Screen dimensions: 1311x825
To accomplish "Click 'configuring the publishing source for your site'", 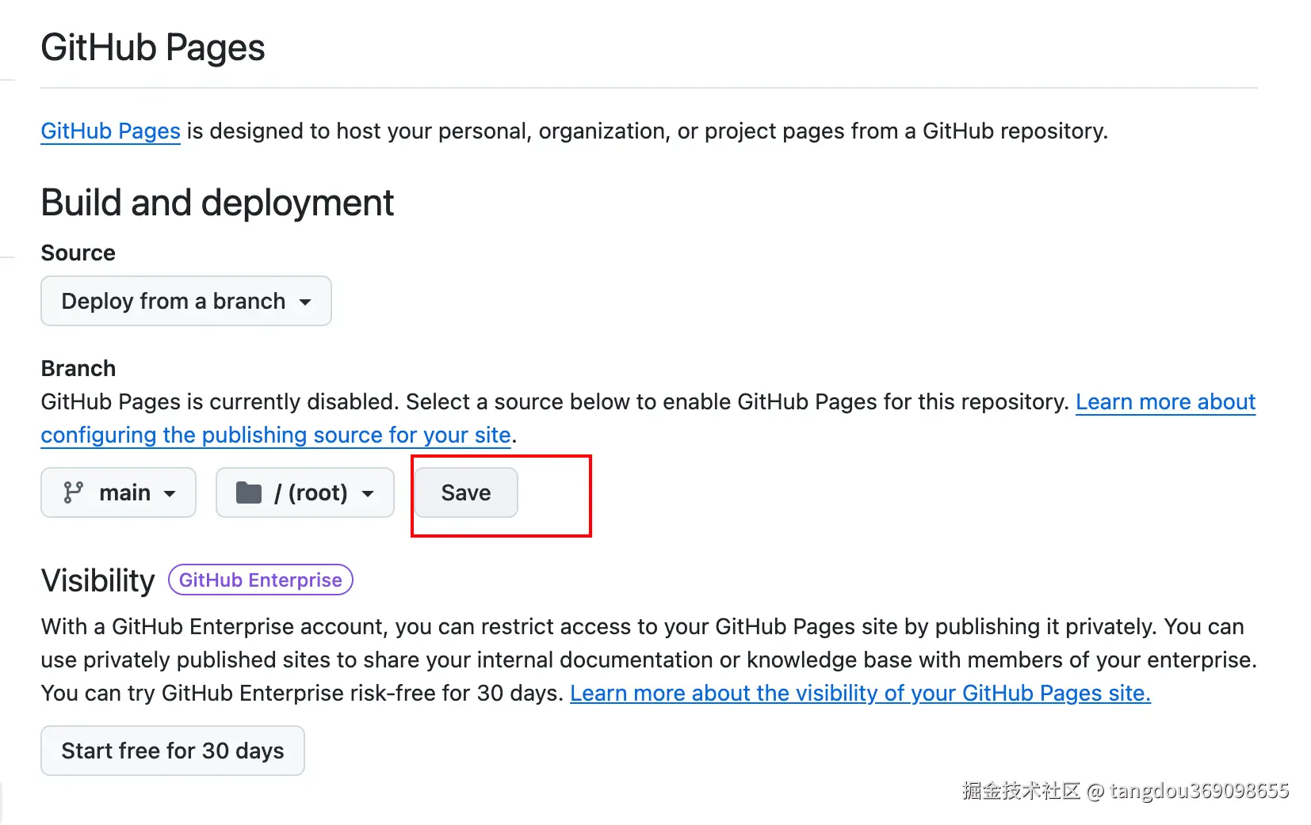I will point(275,435).
